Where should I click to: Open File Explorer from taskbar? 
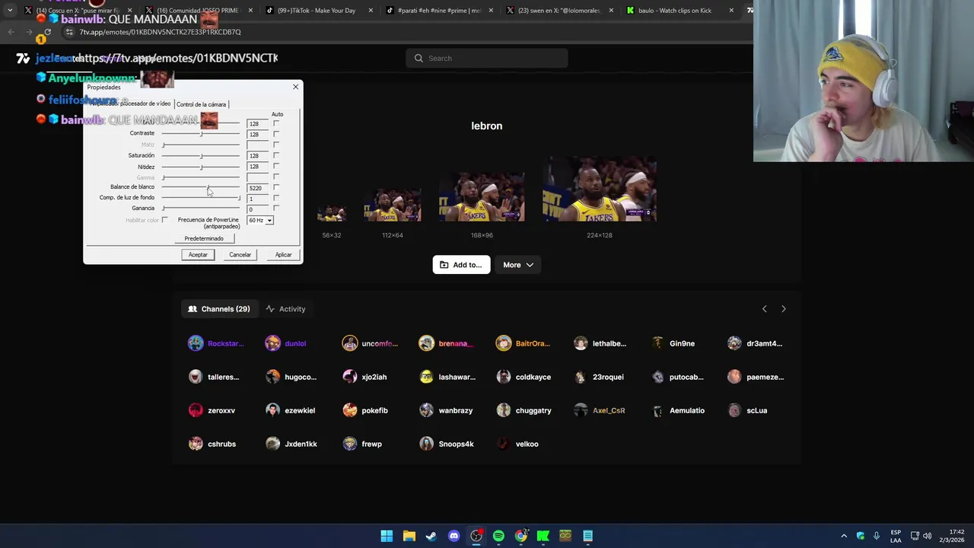(409, 536)
